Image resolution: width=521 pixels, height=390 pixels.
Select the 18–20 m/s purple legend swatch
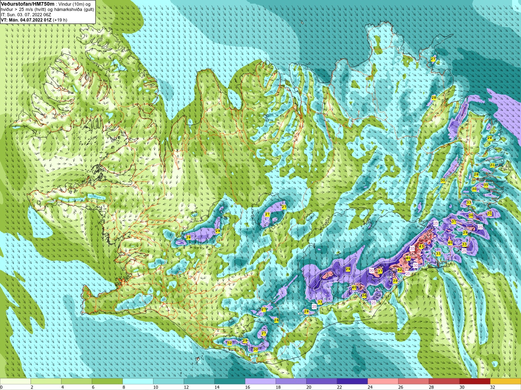(291, 381)
